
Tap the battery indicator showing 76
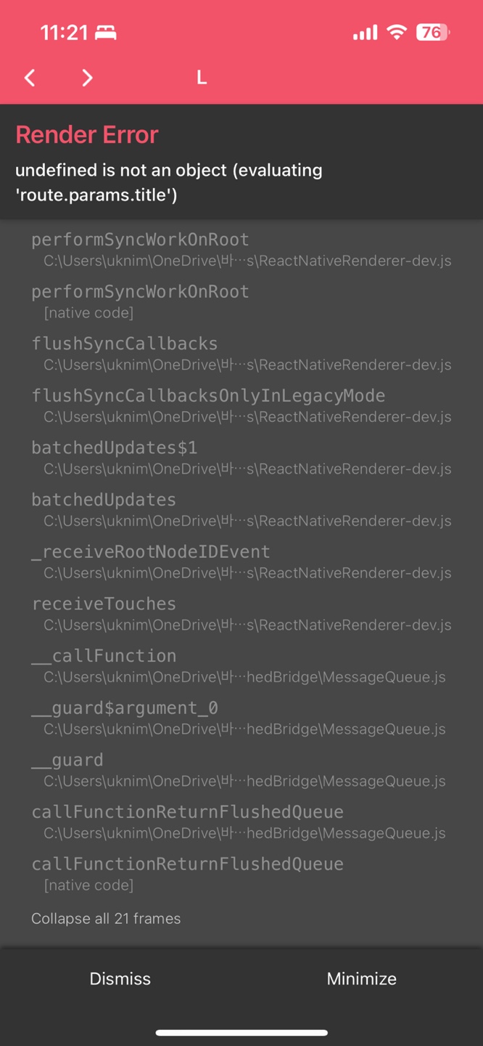(x=432, y=32)
